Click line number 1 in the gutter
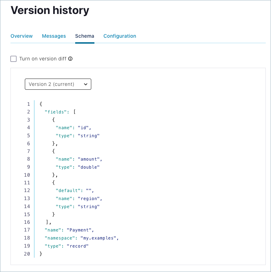This screenshot has width=271, height=272. point(28,104)
